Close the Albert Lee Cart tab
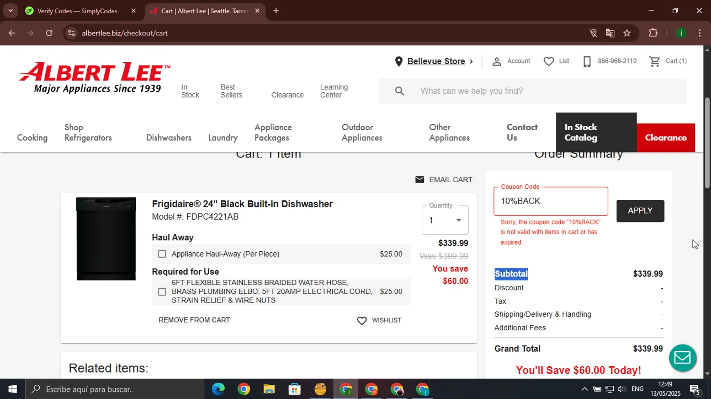The width and height of the screenshot is (711, 399). click(x=257, y=11)
